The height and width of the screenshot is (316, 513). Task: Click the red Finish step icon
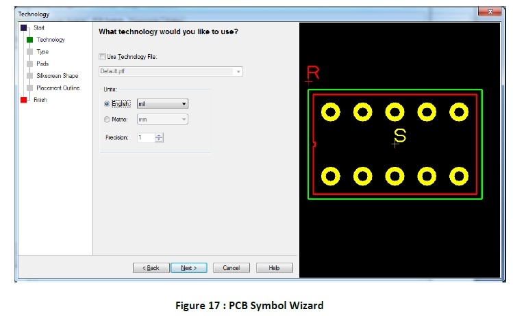23,100
